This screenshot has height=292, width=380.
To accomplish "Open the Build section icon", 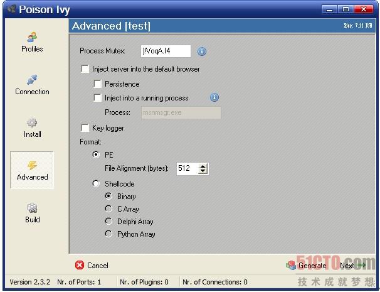I will coord(32,208).
